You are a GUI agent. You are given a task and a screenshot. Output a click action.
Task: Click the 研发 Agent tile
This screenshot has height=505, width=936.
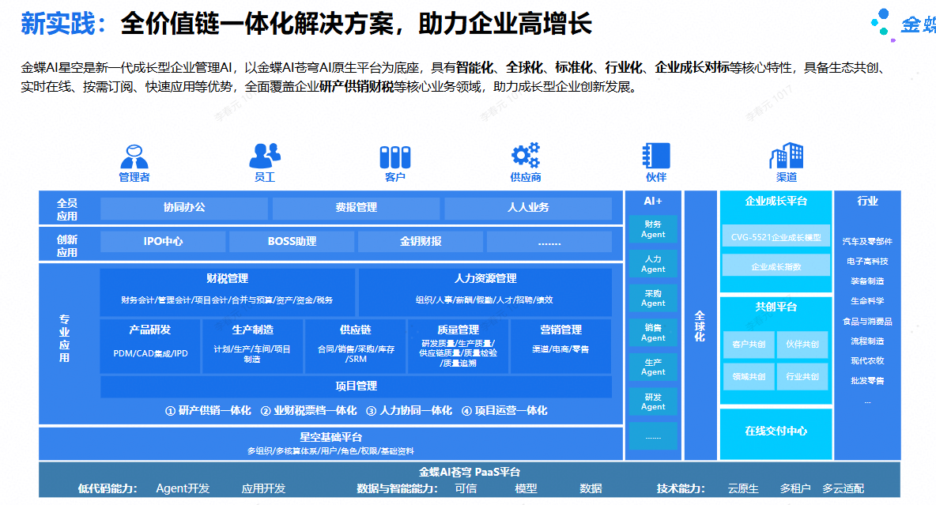coord(653,401)
